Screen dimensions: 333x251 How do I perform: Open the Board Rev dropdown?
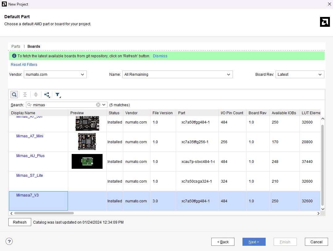[x=299, y=75]
